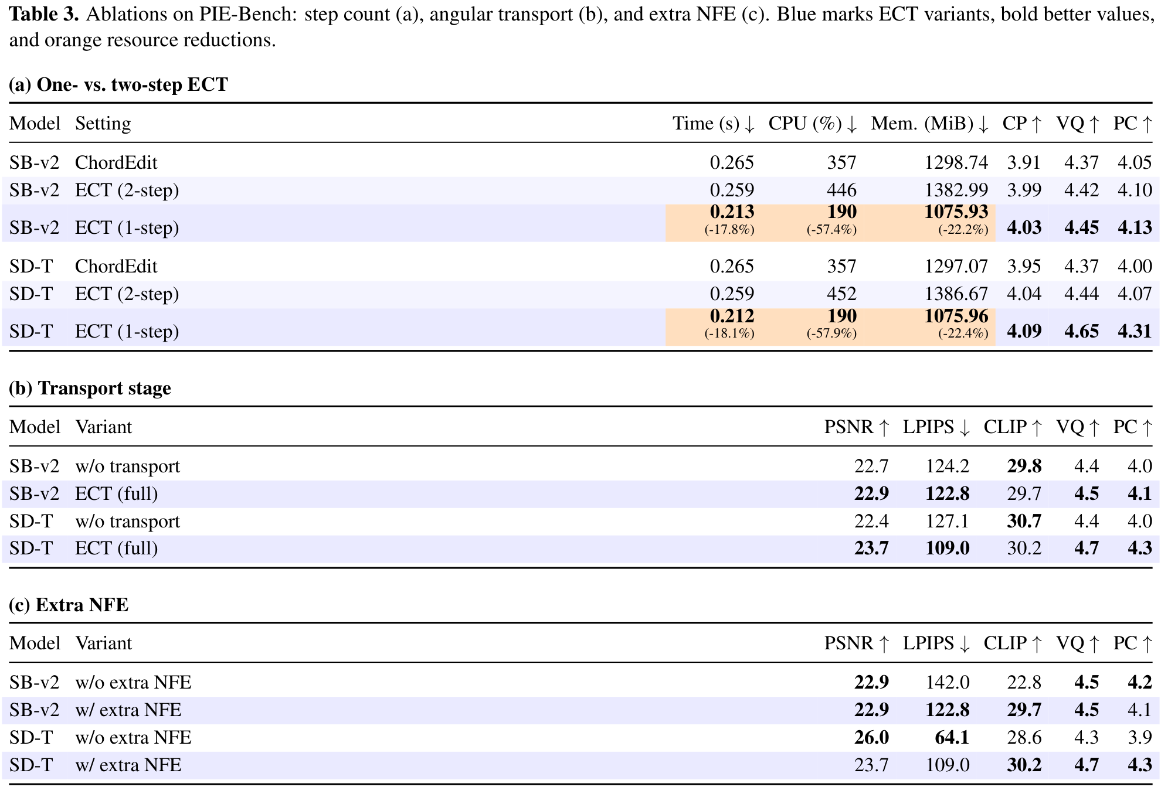1161x797 pixels.
Task: Select the bold CLIP value 29.8
Action: 1024,466
